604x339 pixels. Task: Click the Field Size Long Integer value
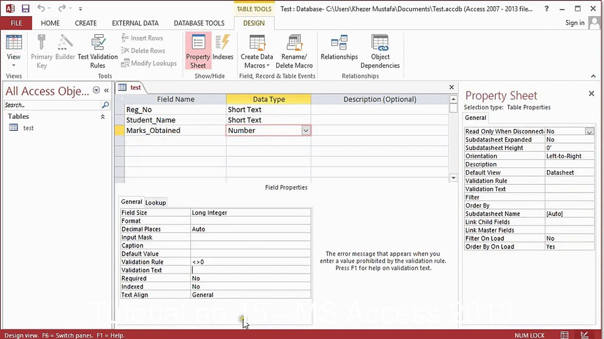250,213
